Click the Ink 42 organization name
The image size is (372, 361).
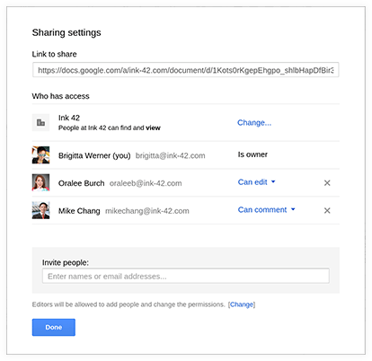pyautogui.click(x=69, y=118)
